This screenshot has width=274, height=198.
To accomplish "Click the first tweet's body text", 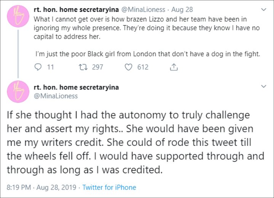I will 147,36.
